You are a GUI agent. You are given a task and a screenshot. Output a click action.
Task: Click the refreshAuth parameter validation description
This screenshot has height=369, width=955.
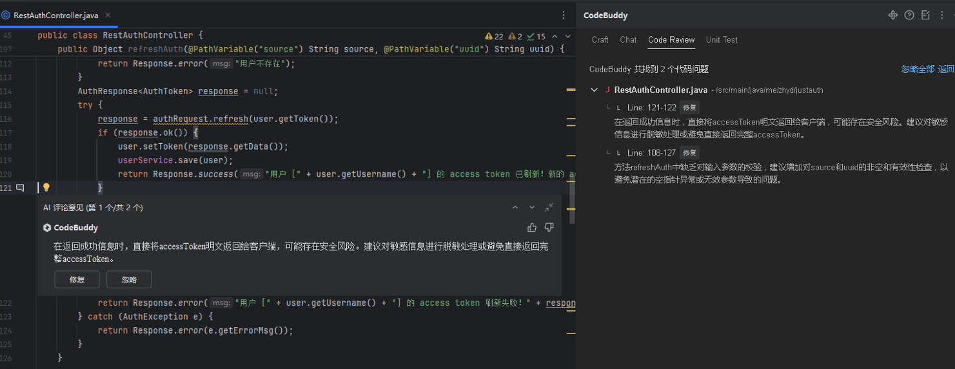[781, 173]
